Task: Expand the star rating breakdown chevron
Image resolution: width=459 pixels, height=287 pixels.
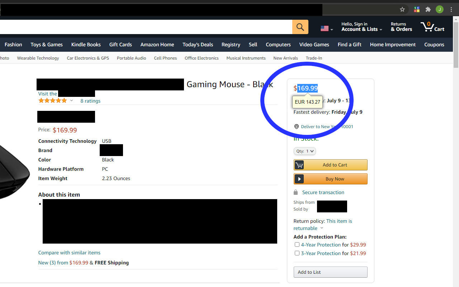Action: (71, 100)
